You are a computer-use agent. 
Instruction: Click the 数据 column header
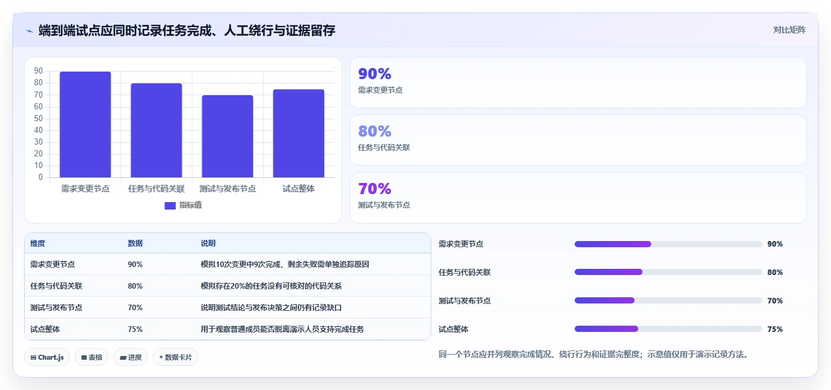(x=135, y=244)
